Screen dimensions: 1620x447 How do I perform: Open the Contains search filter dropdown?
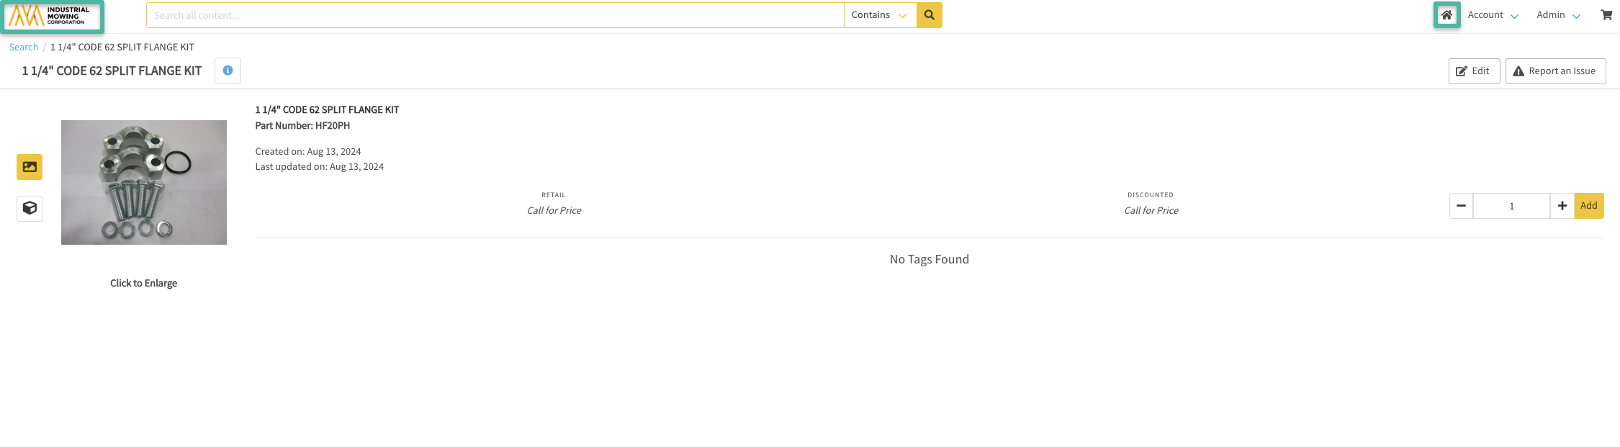879,15
